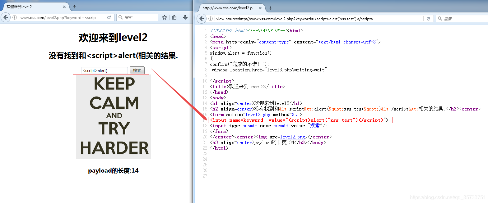Open the level2.php link in source
Screen dimensions: 488x203
click(x=258, y=115)
